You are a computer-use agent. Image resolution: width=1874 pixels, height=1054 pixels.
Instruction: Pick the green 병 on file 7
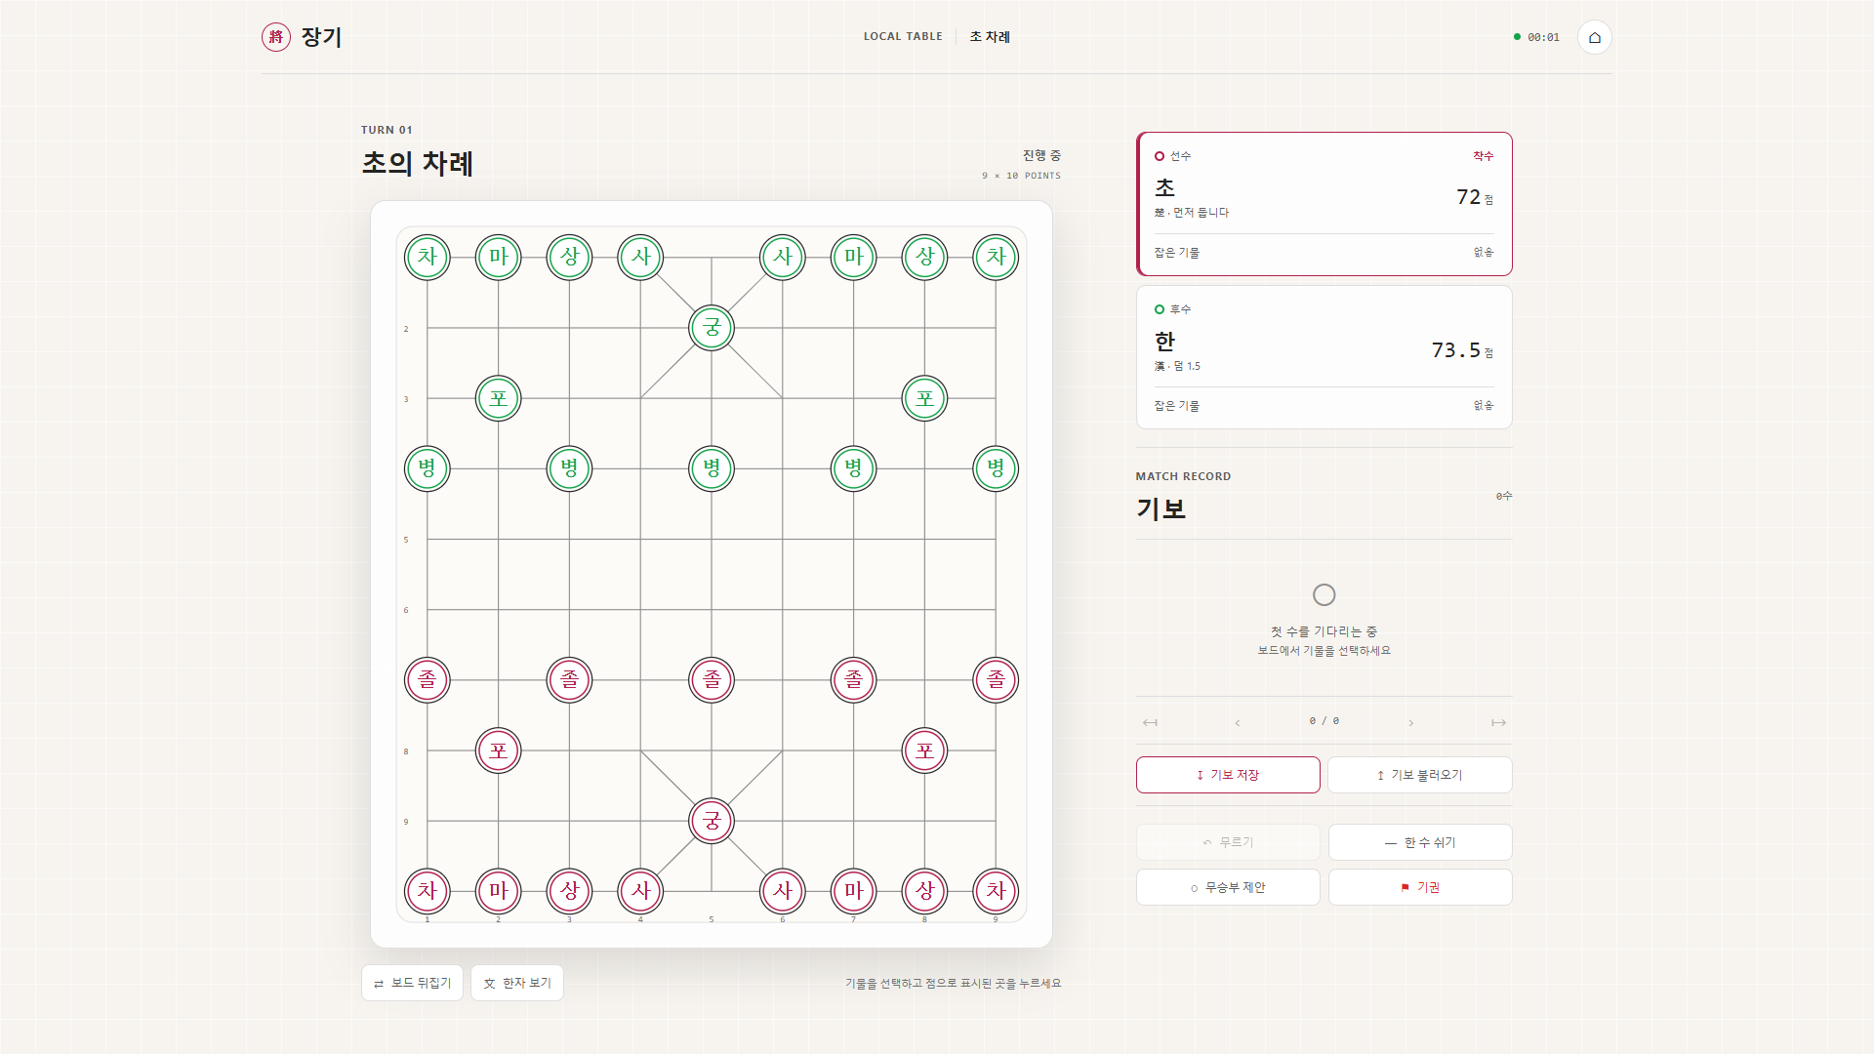[854, 468]
